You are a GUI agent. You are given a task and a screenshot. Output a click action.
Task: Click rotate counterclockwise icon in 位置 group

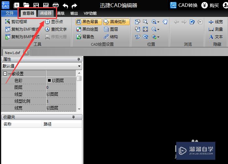pyautogui.click(x=137, y=22)
